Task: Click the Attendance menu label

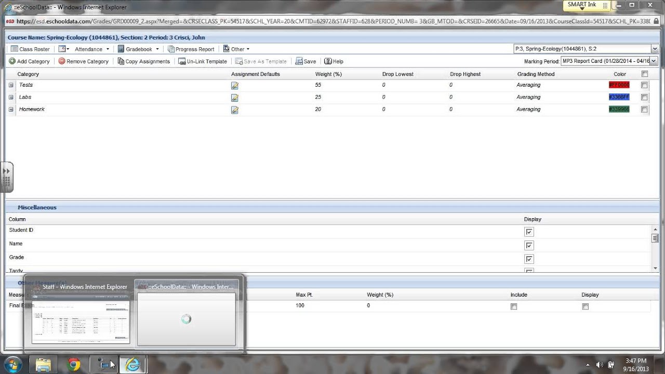Action: (x=88, y=49)
